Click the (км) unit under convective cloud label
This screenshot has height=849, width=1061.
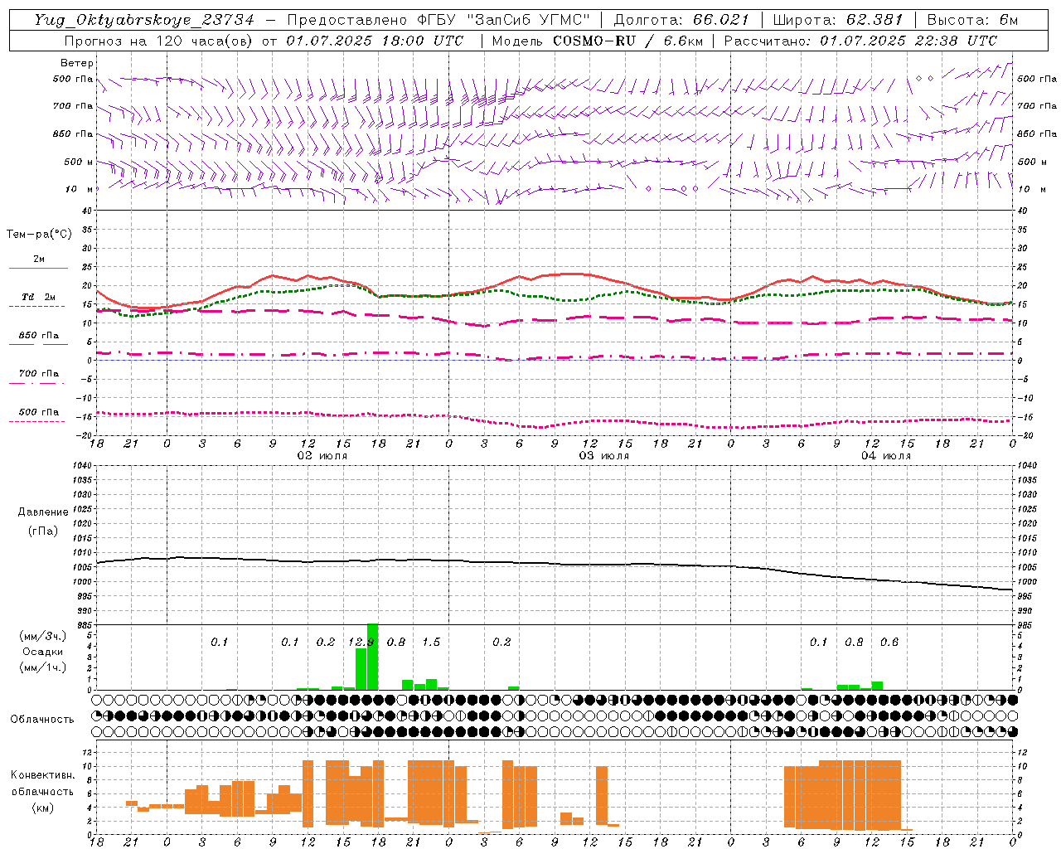pyautogui.click(x=43, y=808)
